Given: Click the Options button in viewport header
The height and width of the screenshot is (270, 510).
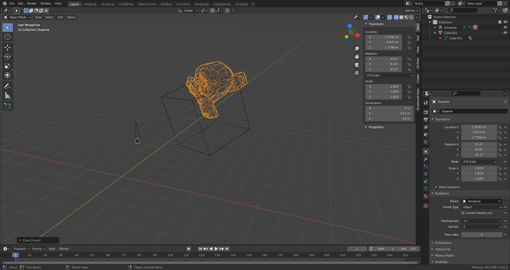Looking at the screenshot, I should 411,11.
